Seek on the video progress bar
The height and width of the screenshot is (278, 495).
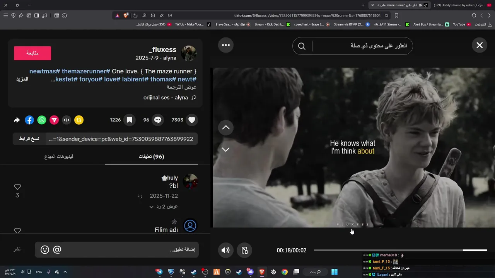click(x=400, y=250)
